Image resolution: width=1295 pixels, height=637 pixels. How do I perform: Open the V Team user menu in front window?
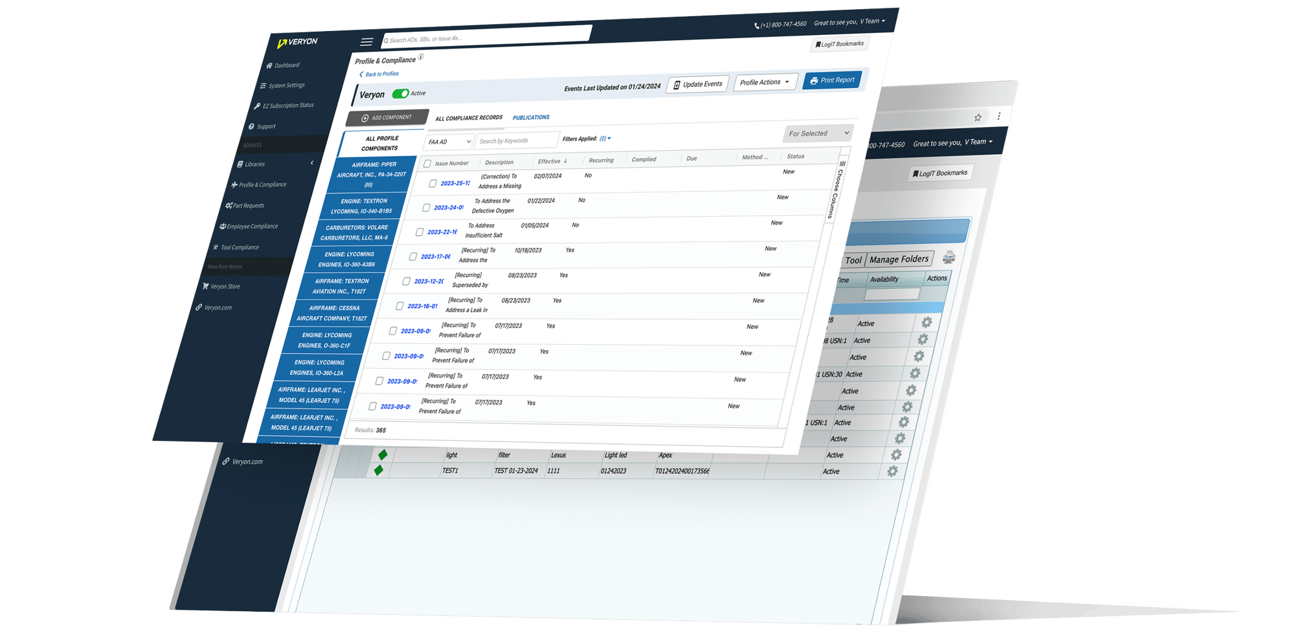(x=872, y=21)
